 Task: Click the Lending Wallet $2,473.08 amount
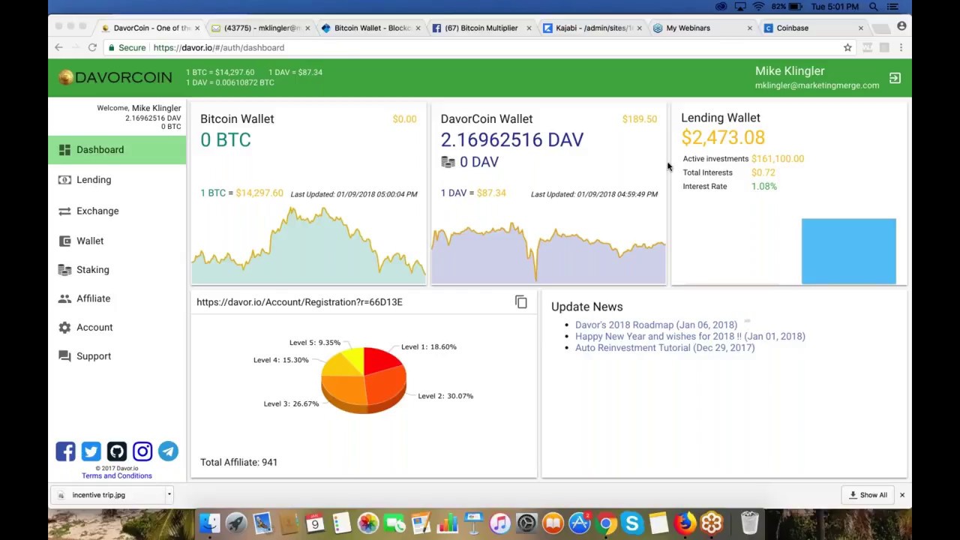(x=723, y=137)
